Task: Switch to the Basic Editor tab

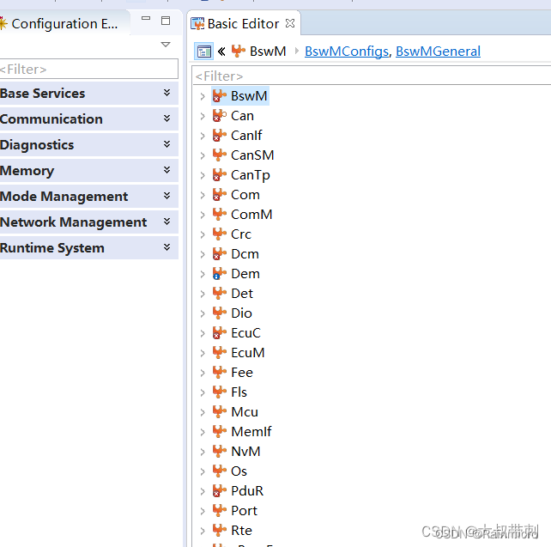Action: coord(243,23)
